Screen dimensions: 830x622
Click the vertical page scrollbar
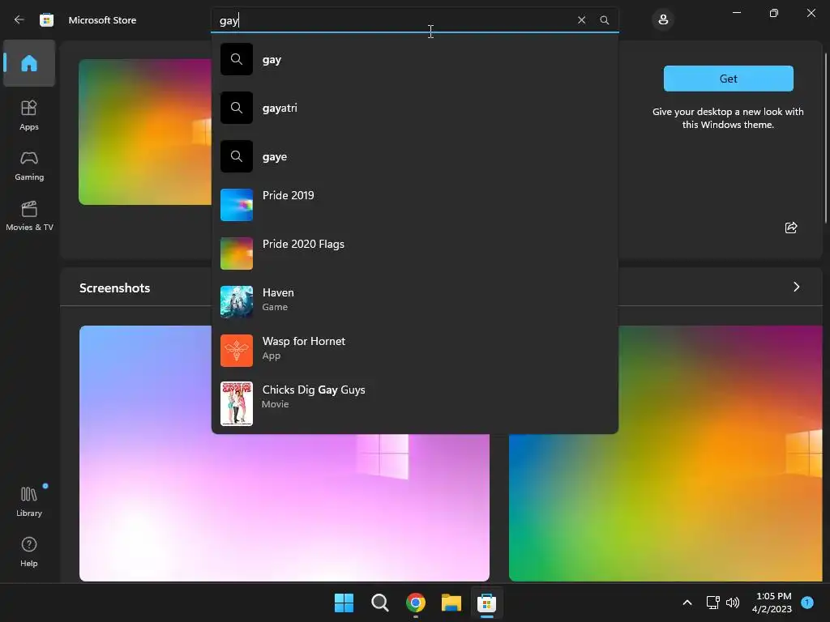826,138
